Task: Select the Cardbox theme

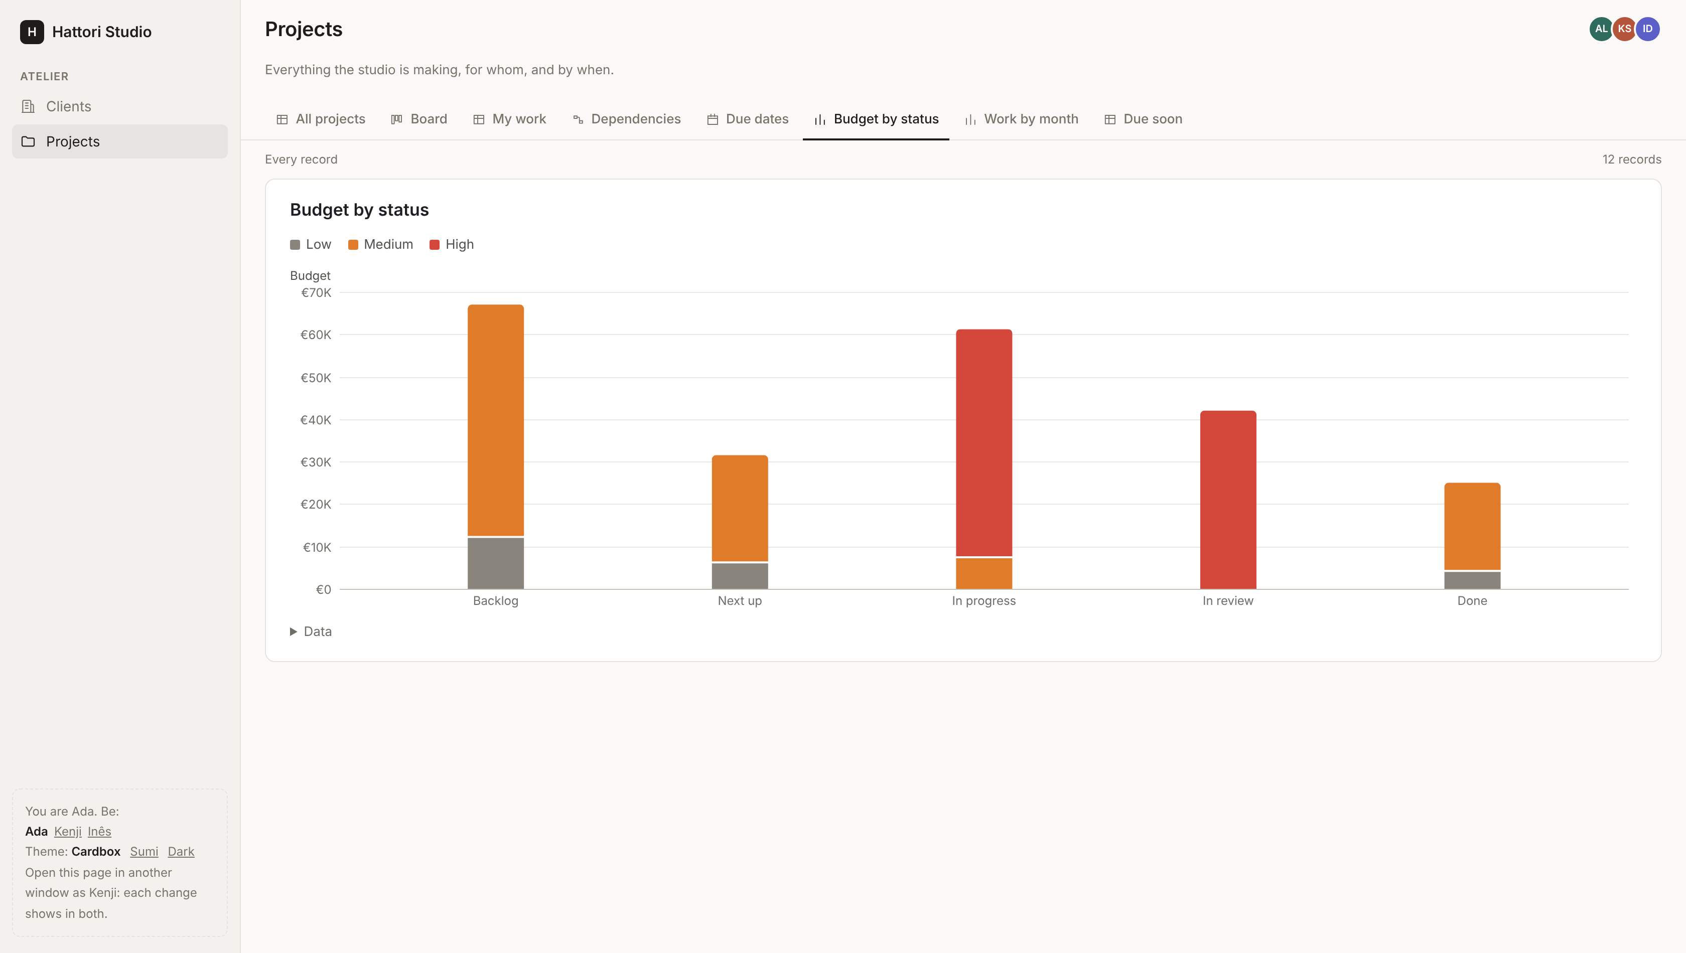Action: click(96, 852)
